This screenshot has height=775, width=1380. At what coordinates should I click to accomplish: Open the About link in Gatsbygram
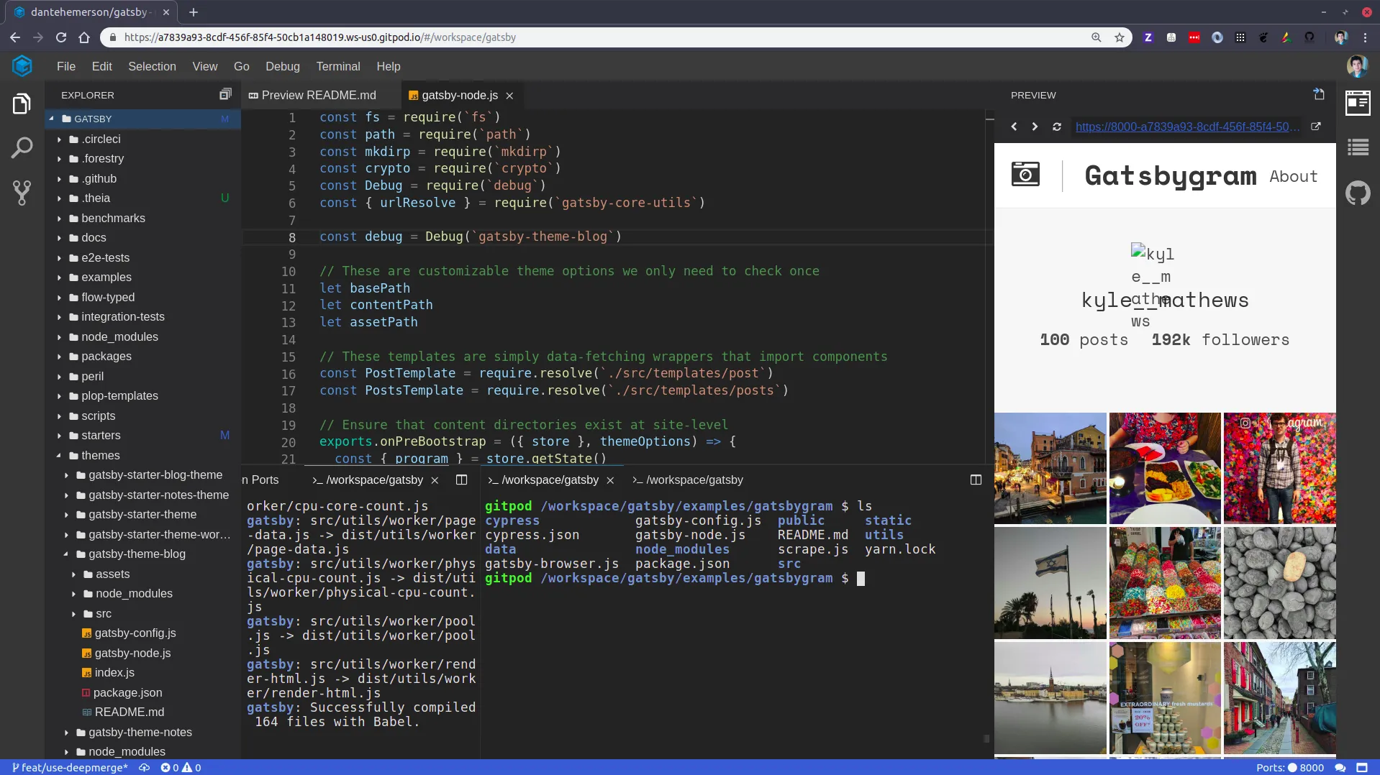click(x=1293, y=176)
